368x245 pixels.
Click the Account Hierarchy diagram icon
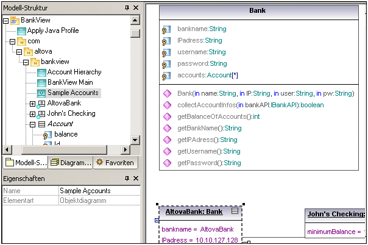[x=41, y=73]
